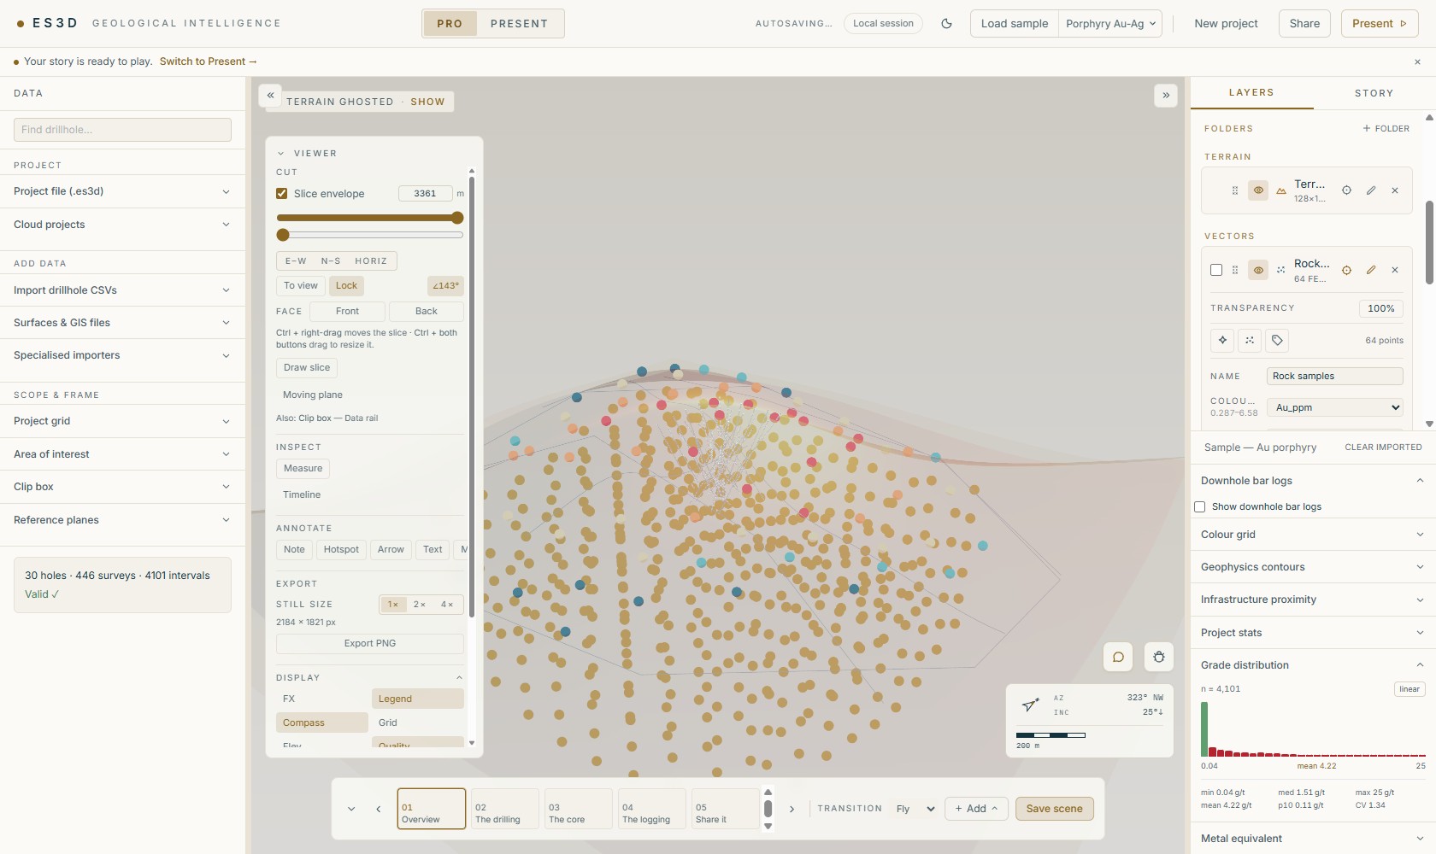Adjust the lower slice position slider handle
1436x854 pixels.
coord(283,235)
